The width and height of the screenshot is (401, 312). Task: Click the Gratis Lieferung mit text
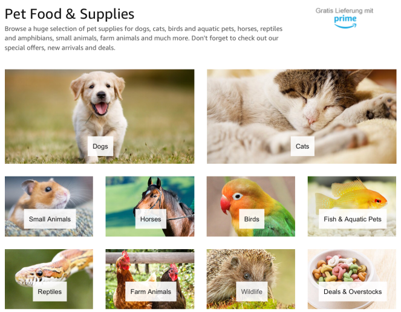pos(344,11)
